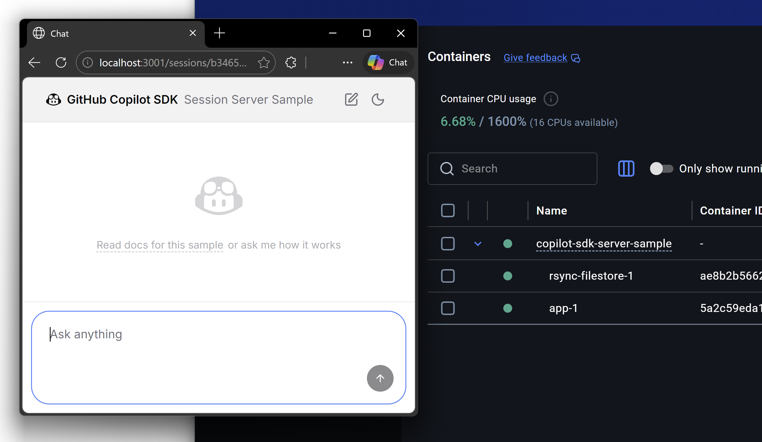Image resolution: width=762 pixels, height=442 pixels.
Task: Bookmark this page with the star icon
Action: click(x=264, y=63)
